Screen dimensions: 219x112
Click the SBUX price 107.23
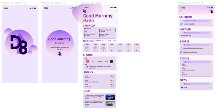(112, 80)
